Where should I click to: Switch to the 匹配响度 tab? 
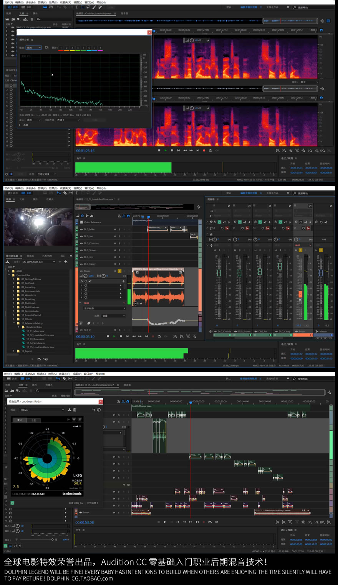click(47, 256)
